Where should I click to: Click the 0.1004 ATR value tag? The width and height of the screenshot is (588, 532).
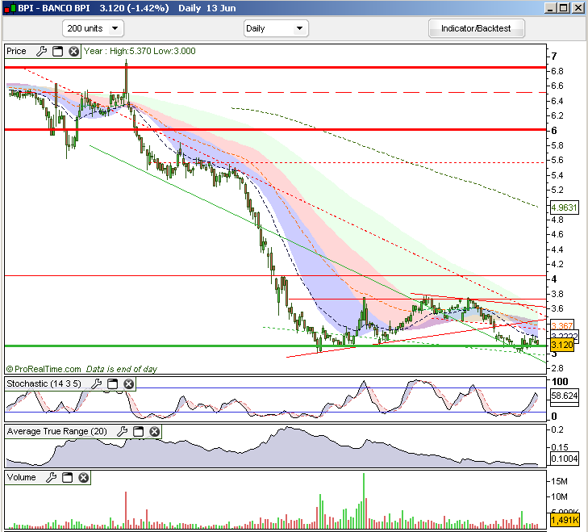pos(564,459)
